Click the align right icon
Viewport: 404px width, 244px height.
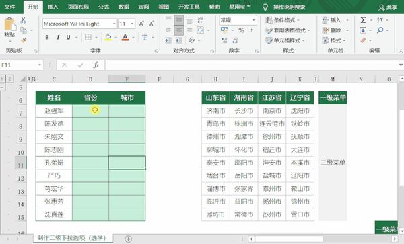click(x=189, y=30)
